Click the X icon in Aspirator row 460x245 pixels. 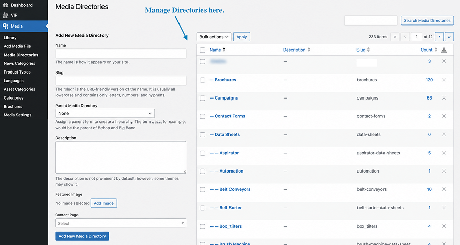tap(444, 153)
